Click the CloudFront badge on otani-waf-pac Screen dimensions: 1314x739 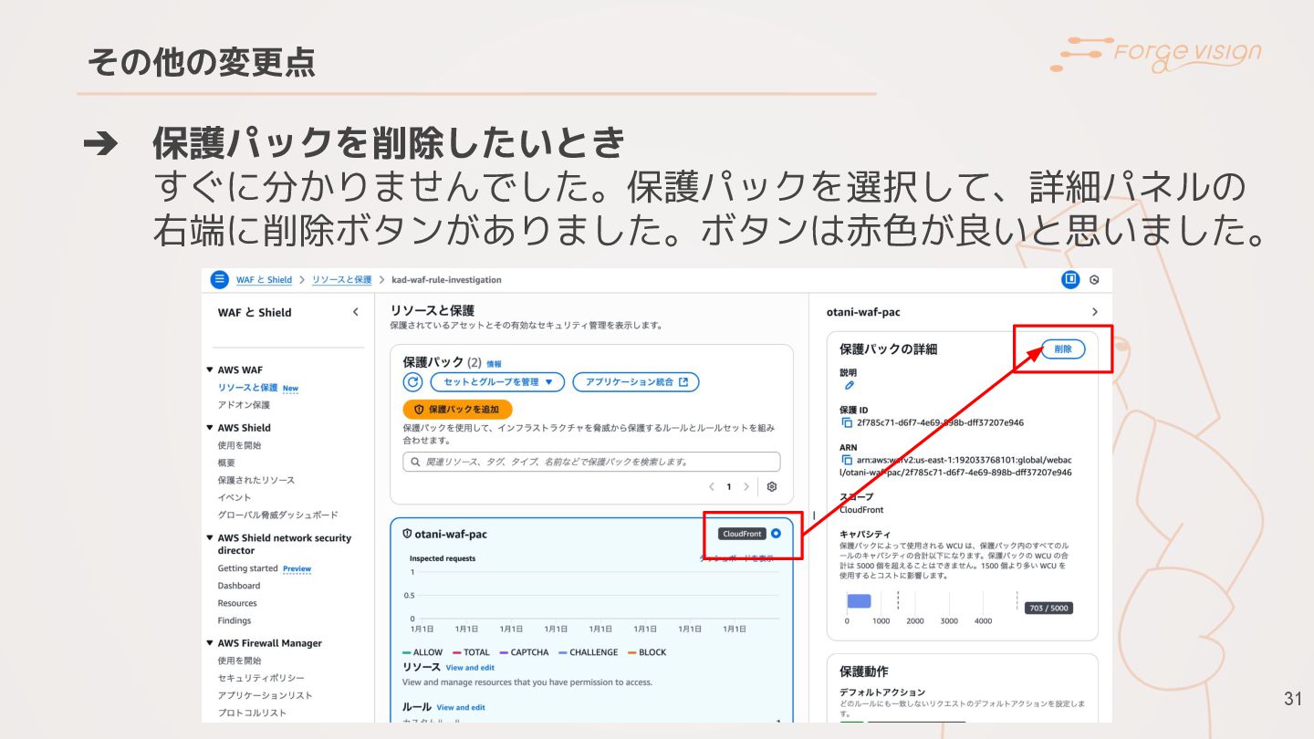point(742,534)
